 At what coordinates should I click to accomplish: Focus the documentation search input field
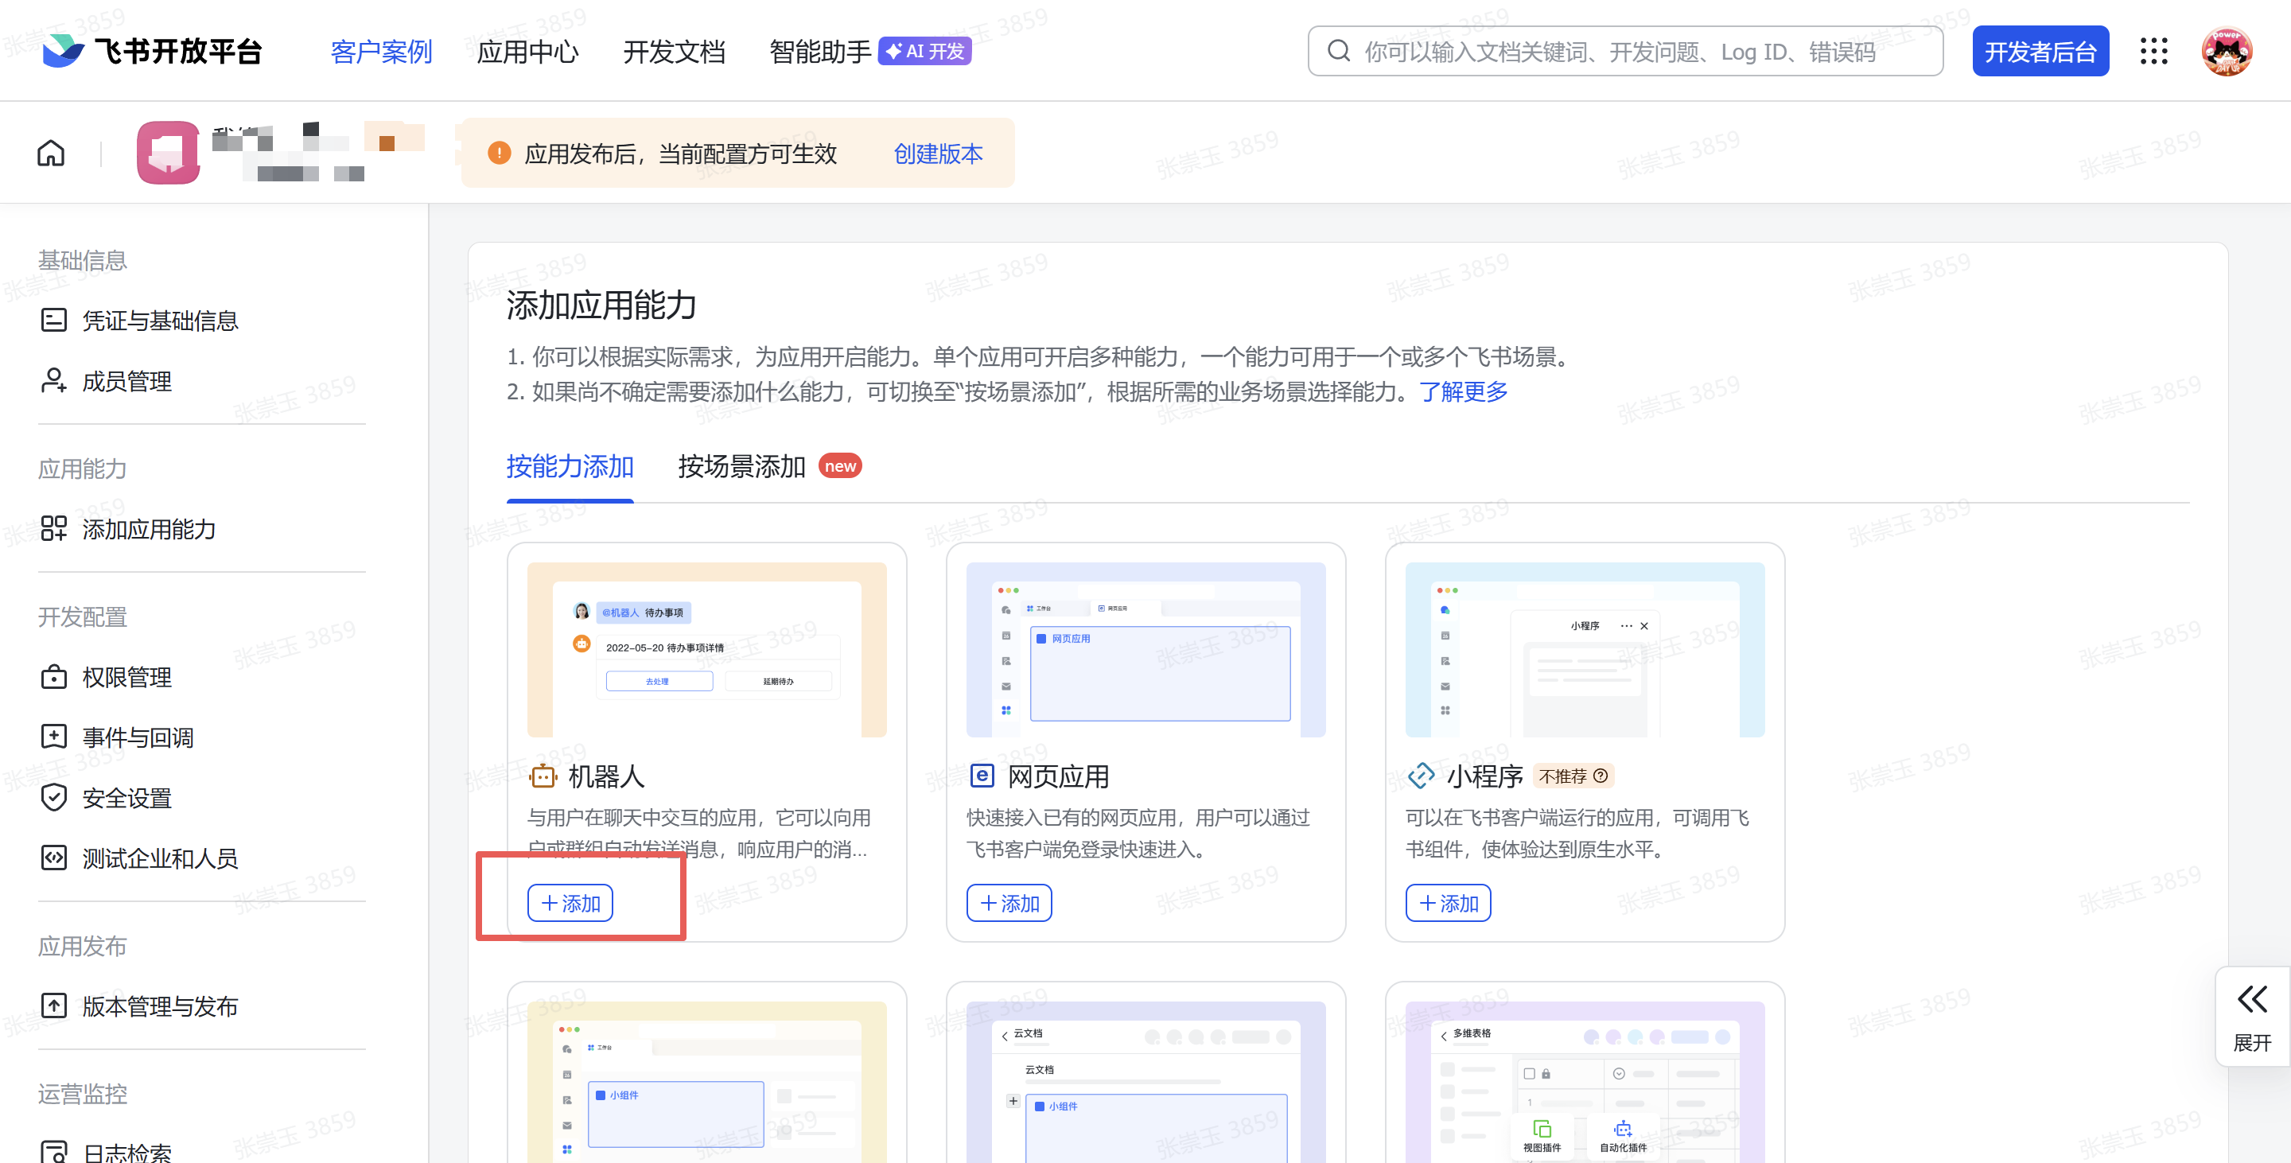pyautogui.click(x=1625, y=51)
